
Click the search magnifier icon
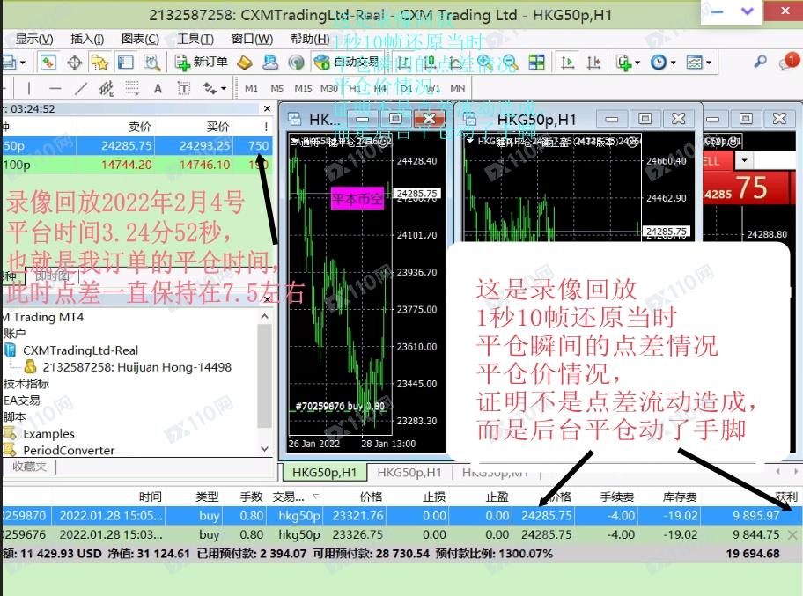point(761,62)
